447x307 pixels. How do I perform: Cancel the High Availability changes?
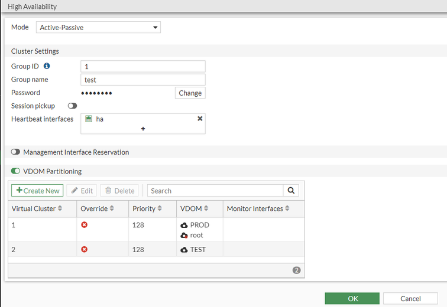point(410,299)
